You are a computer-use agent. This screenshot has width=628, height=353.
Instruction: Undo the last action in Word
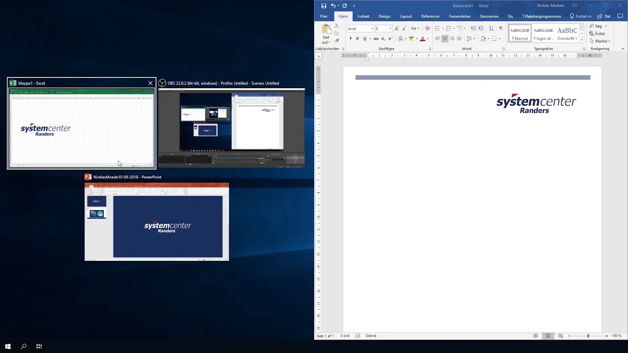click(x=333, y=6)
